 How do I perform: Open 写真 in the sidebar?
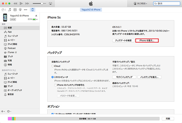[20, 61]
